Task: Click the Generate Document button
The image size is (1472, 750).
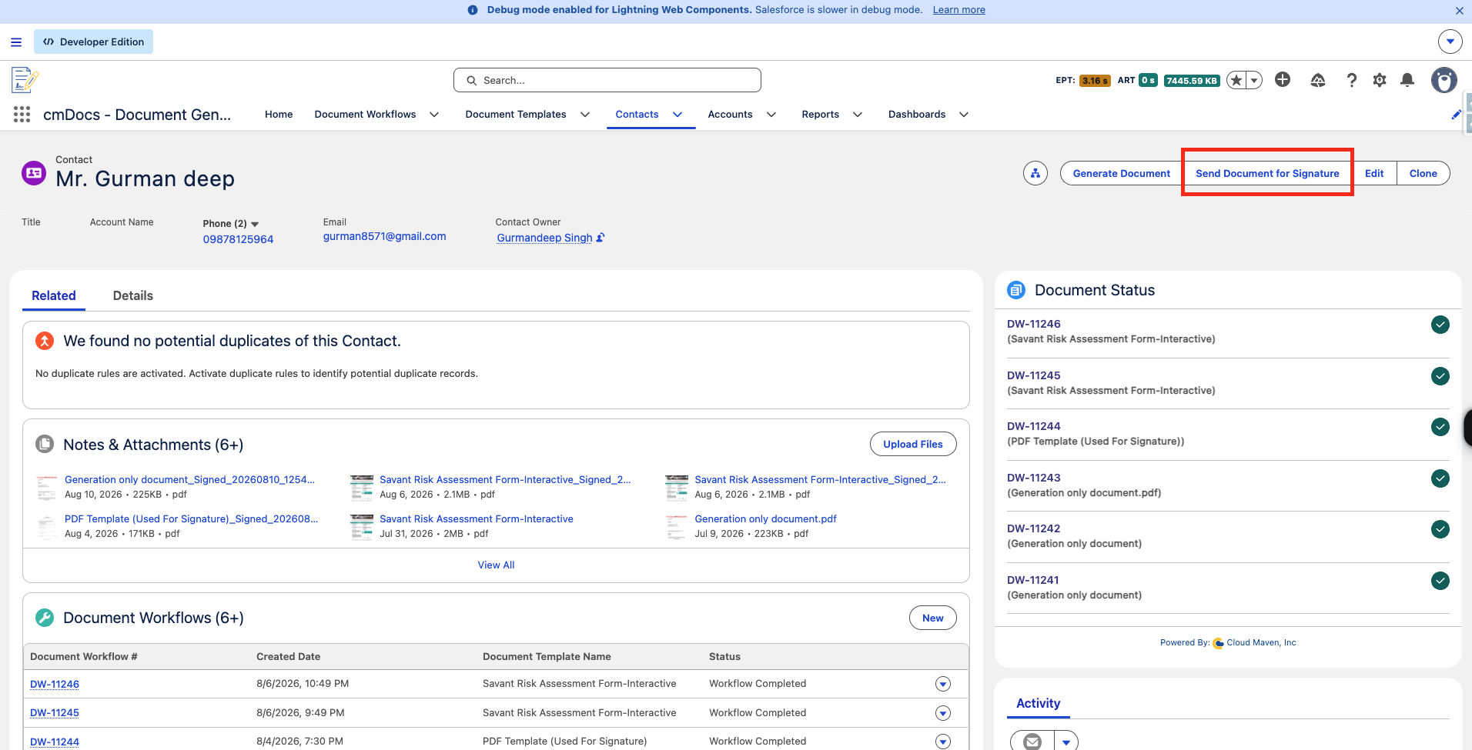Action: [1121, 173]
